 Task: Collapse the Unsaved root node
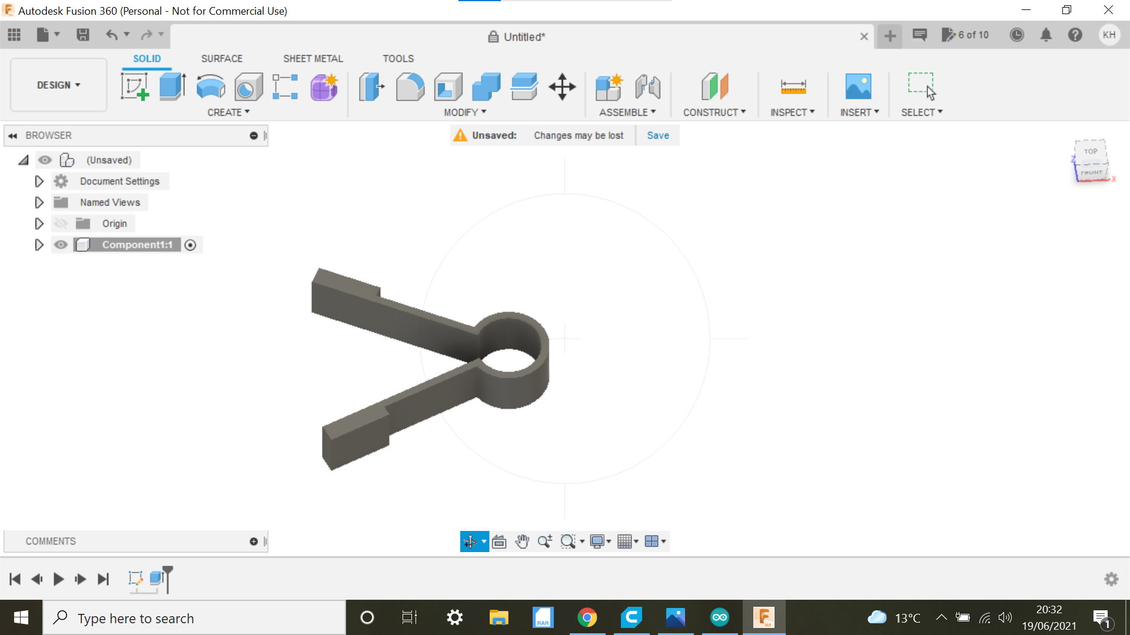pyautogui.click(x=24, y=160)
